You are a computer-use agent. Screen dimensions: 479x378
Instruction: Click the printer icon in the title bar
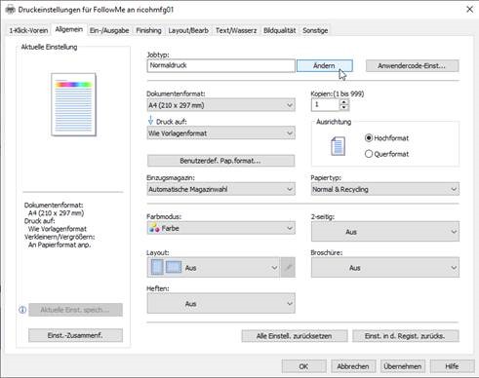[10, 10]
